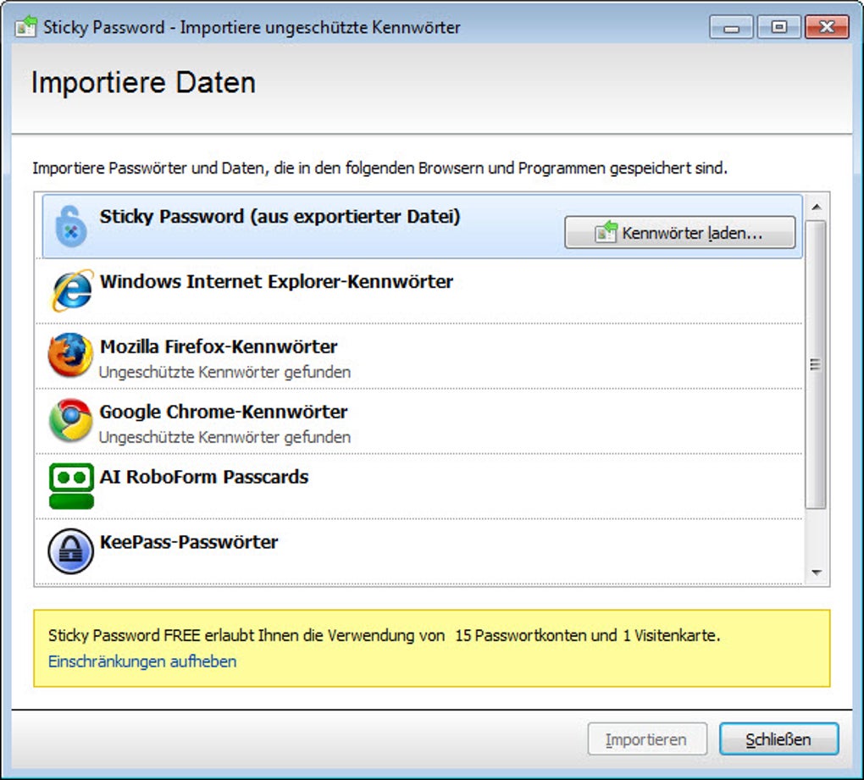Click Ungeschützte Kennwörter gefunden under Chrome
This screenshot has width=864, height=780.
pyautogui.click(x=224, y=437)
